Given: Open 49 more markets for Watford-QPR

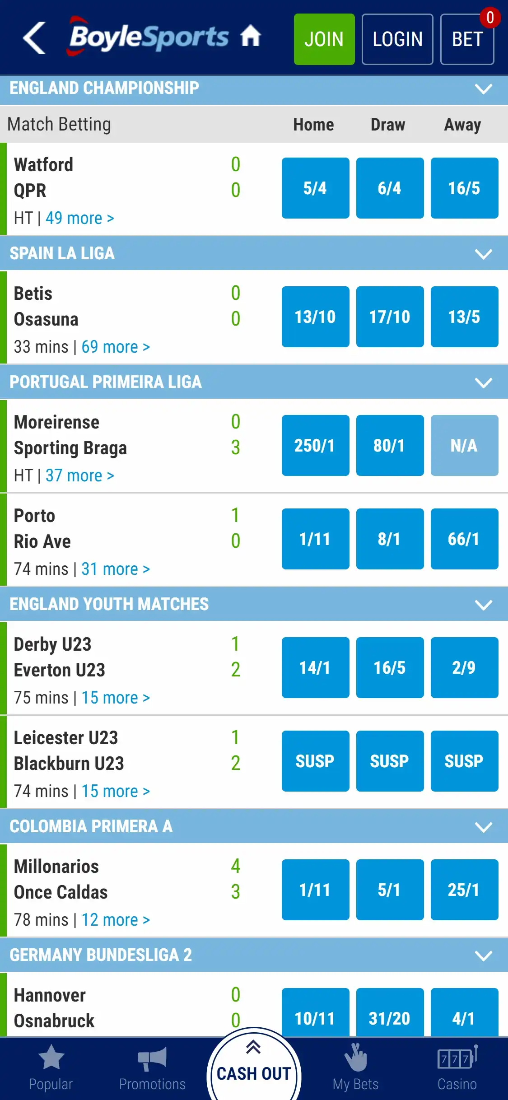Looking at the screenshot, I should point(79,219).
